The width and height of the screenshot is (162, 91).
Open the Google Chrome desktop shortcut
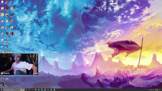[x=2, y=28]
